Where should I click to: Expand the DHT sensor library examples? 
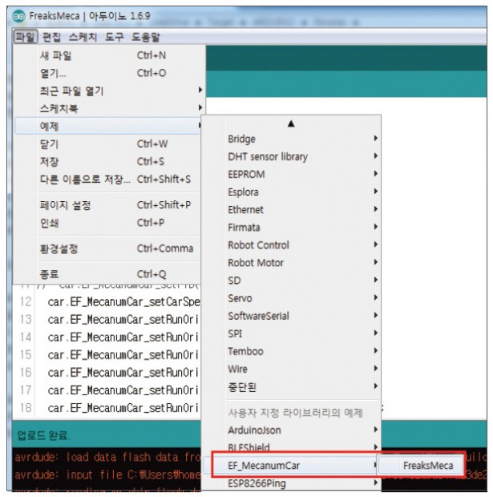268,157
